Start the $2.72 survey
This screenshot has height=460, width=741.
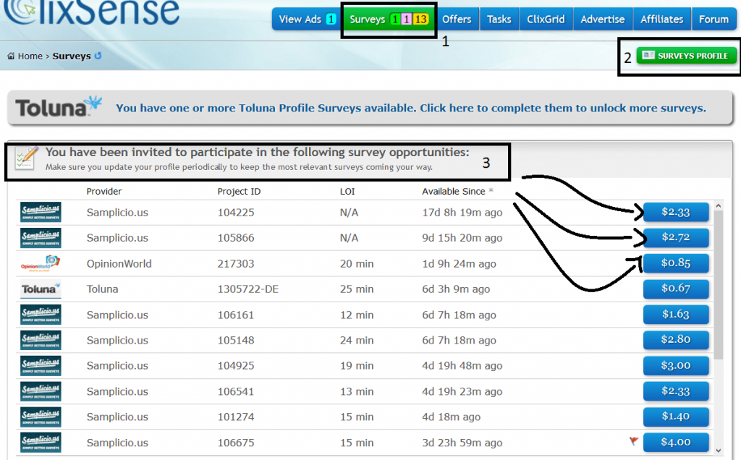click(676, 237)
